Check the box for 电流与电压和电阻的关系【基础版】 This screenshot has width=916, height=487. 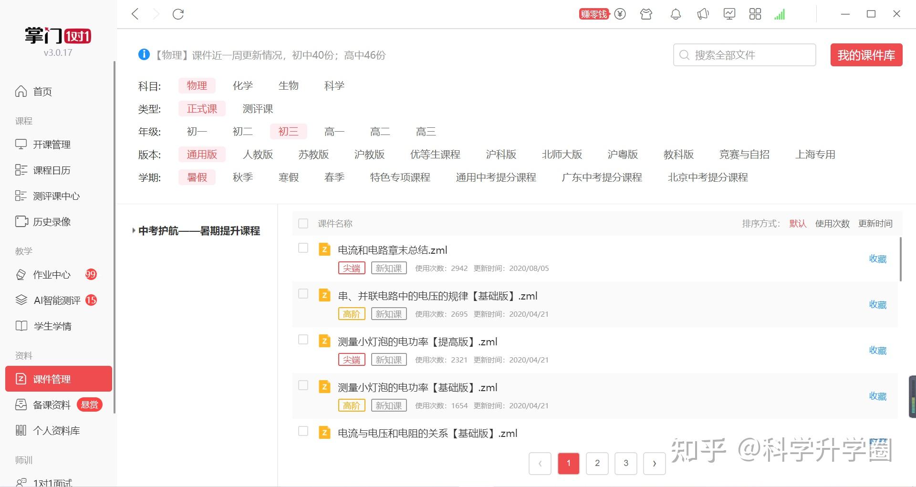[x=303, y=431]
